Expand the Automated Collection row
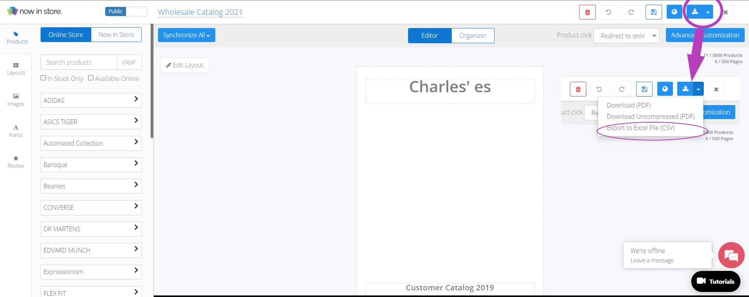Viewport: 749px width, 297px height. click(91, 143)
